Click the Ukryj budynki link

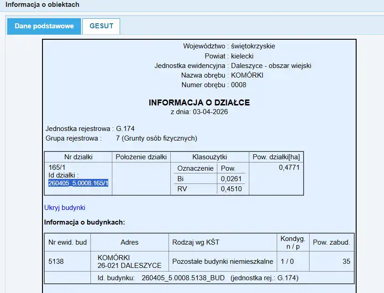click(64, 208)
